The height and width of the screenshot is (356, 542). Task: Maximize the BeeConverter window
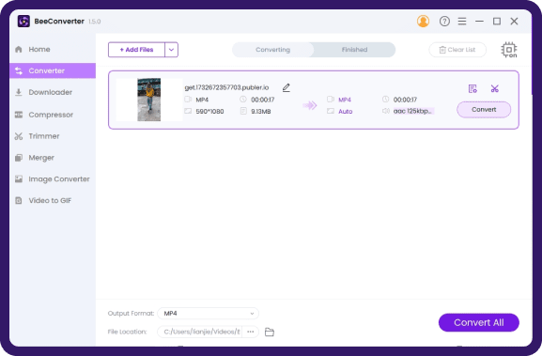click(x=497, y=22)
